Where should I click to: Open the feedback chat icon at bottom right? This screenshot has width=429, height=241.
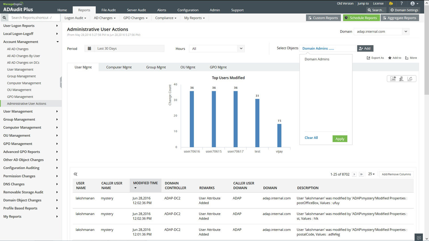[419, 238]
